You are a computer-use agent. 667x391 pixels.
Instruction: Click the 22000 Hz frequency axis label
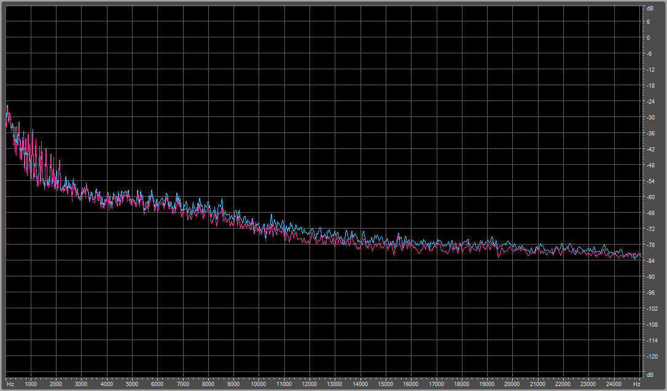(x=563, y=384)
